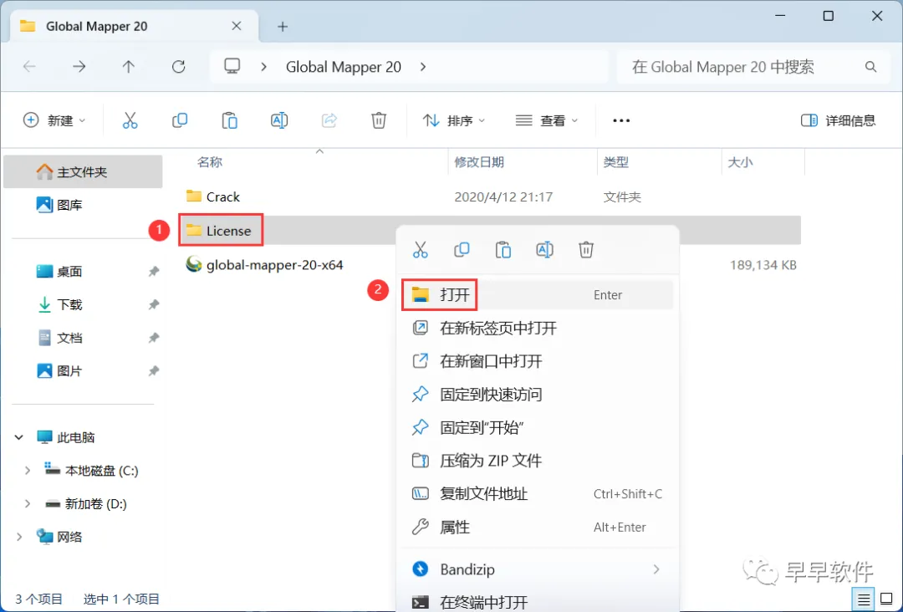Screen dimensions: 903x612
Task: Click the Rename icon in the context menu
Action: pyautogui.click(x=545, y=250)
